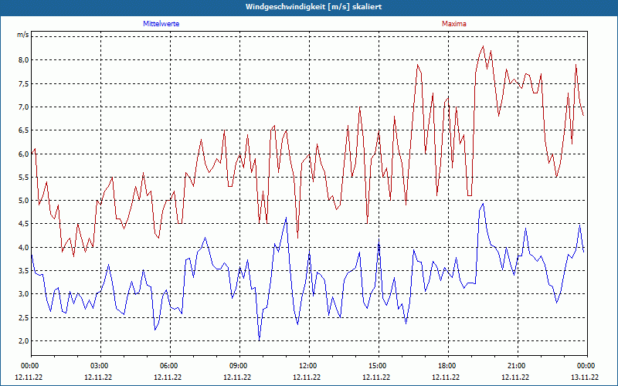Select the 5,5 y-axis value
The height and width of the screenshot is (386, 618).
[23, 177]
